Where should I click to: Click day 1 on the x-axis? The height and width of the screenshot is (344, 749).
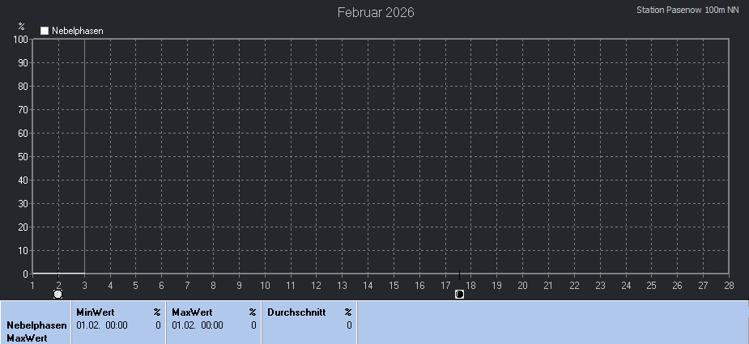click(32, 285)
